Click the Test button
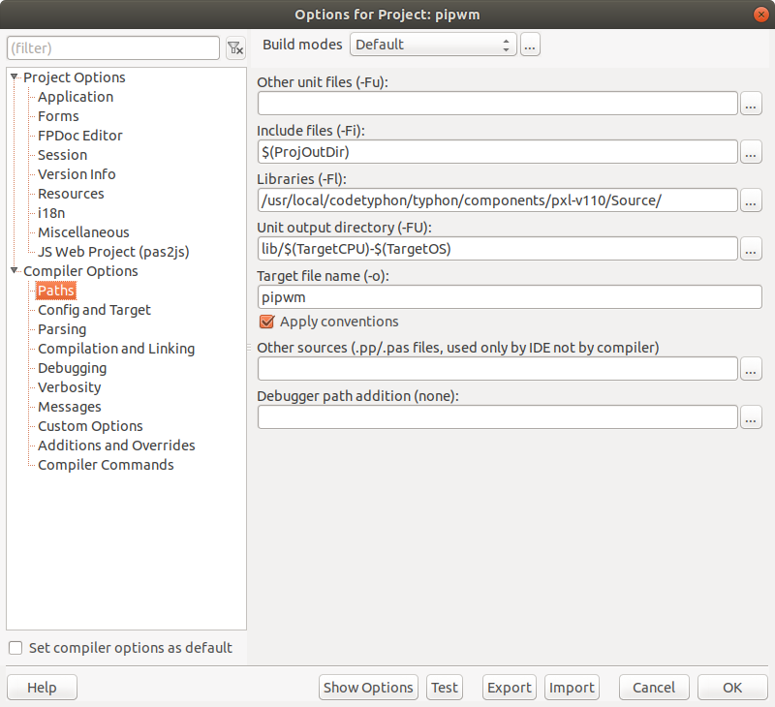The width and height of the screenshot is (775, 707). click(x=445, y=688)
